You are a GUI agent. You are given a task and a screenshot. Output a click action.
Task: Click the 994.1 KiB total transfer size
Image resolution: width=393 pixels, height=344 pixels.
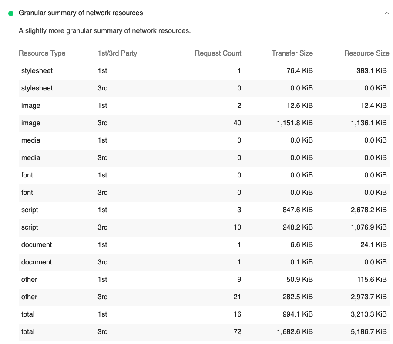[298, 314]
